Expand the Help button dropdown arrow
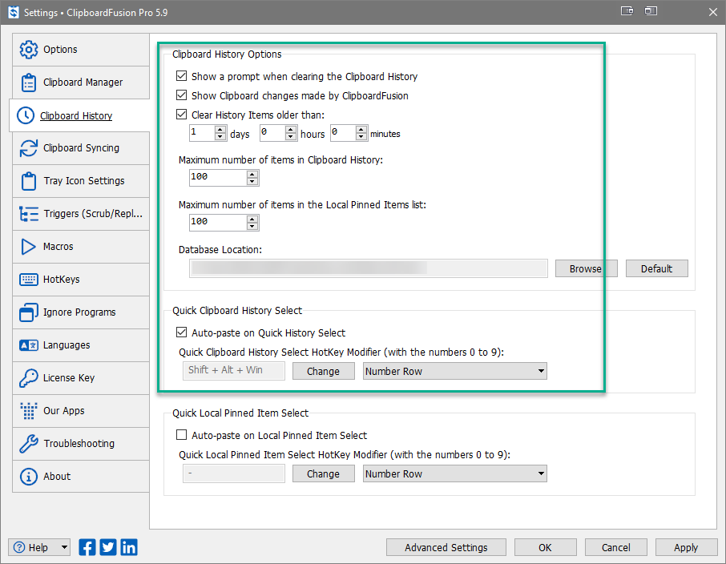The height and width of the screenshot is (564, 726). pos(64,548)
